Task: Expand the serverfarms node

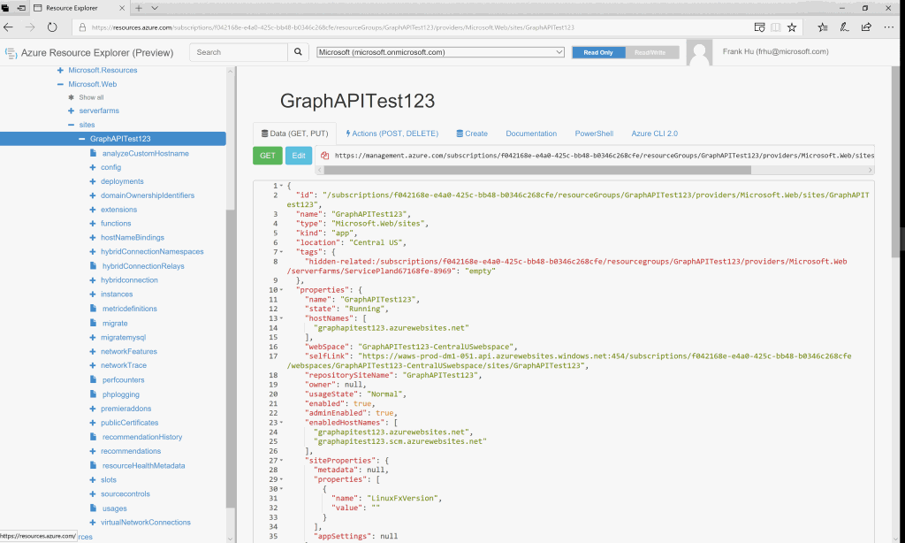Action: click(71, 111)
